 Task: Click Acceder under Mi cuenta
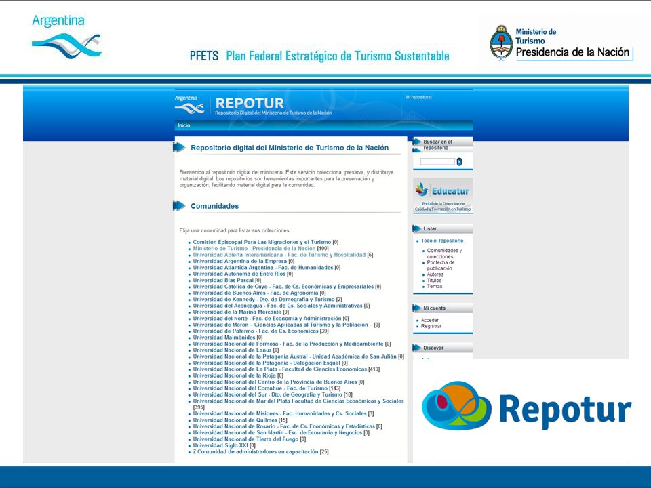click(x=430, y=320)
